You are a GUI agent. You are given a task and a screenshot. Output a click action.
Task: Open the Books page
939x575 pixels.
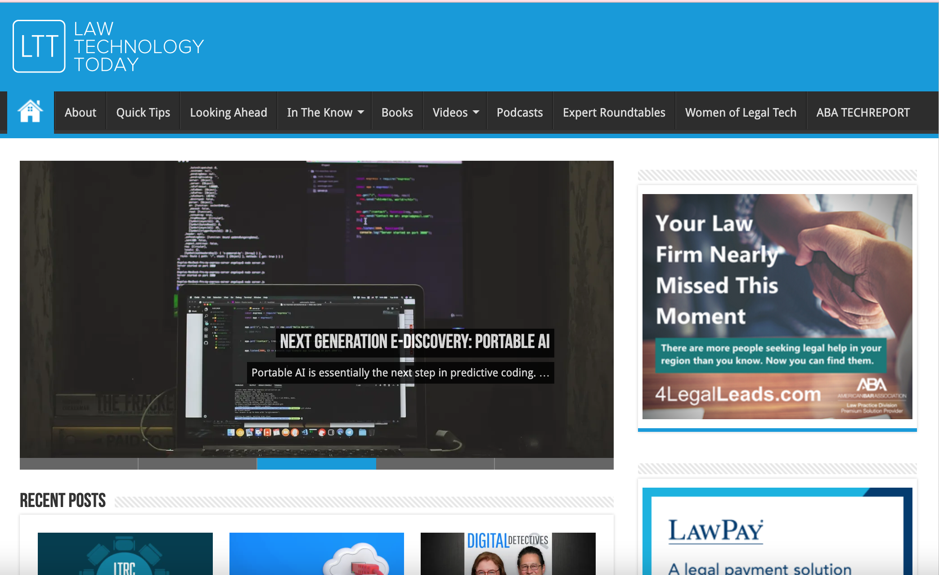click(397, 112)
